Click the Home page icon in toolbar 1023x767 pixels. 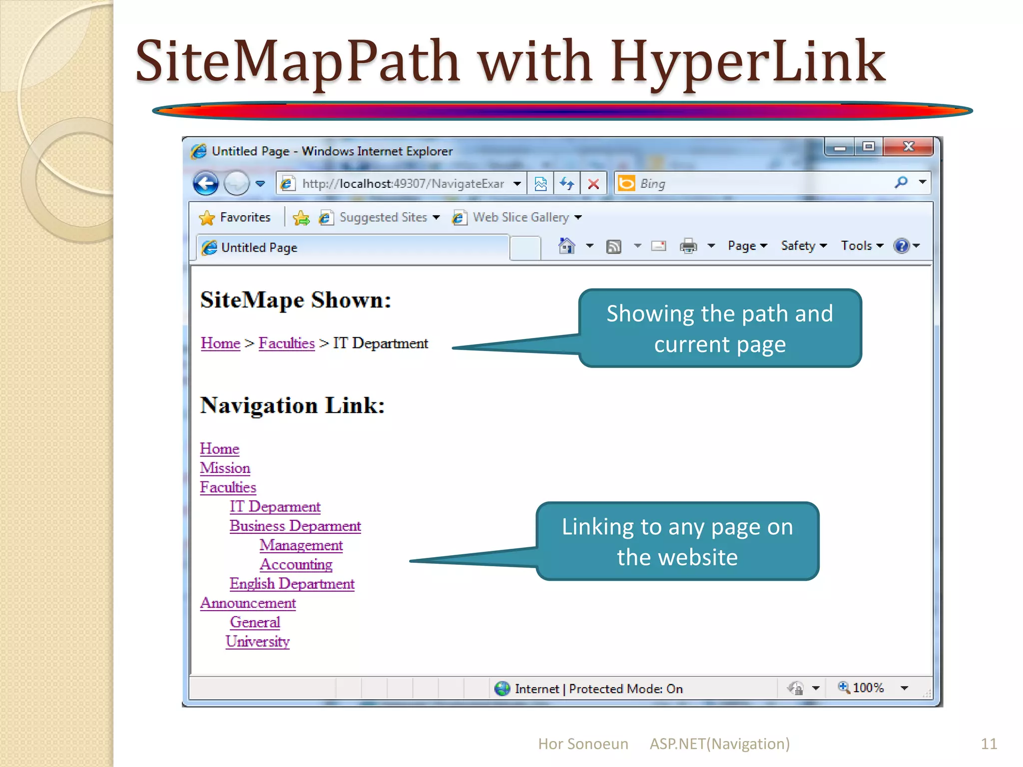[566, 246]
